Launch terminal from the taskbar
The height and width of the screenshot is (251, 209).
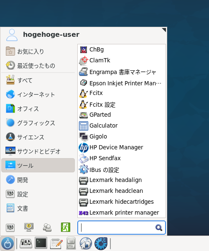[41, 243]
